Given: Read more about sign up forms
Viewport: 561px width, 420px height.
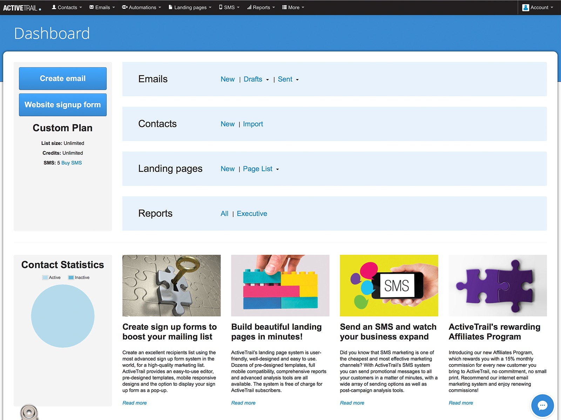Looking at the screenshot, I should click(135, 403).
